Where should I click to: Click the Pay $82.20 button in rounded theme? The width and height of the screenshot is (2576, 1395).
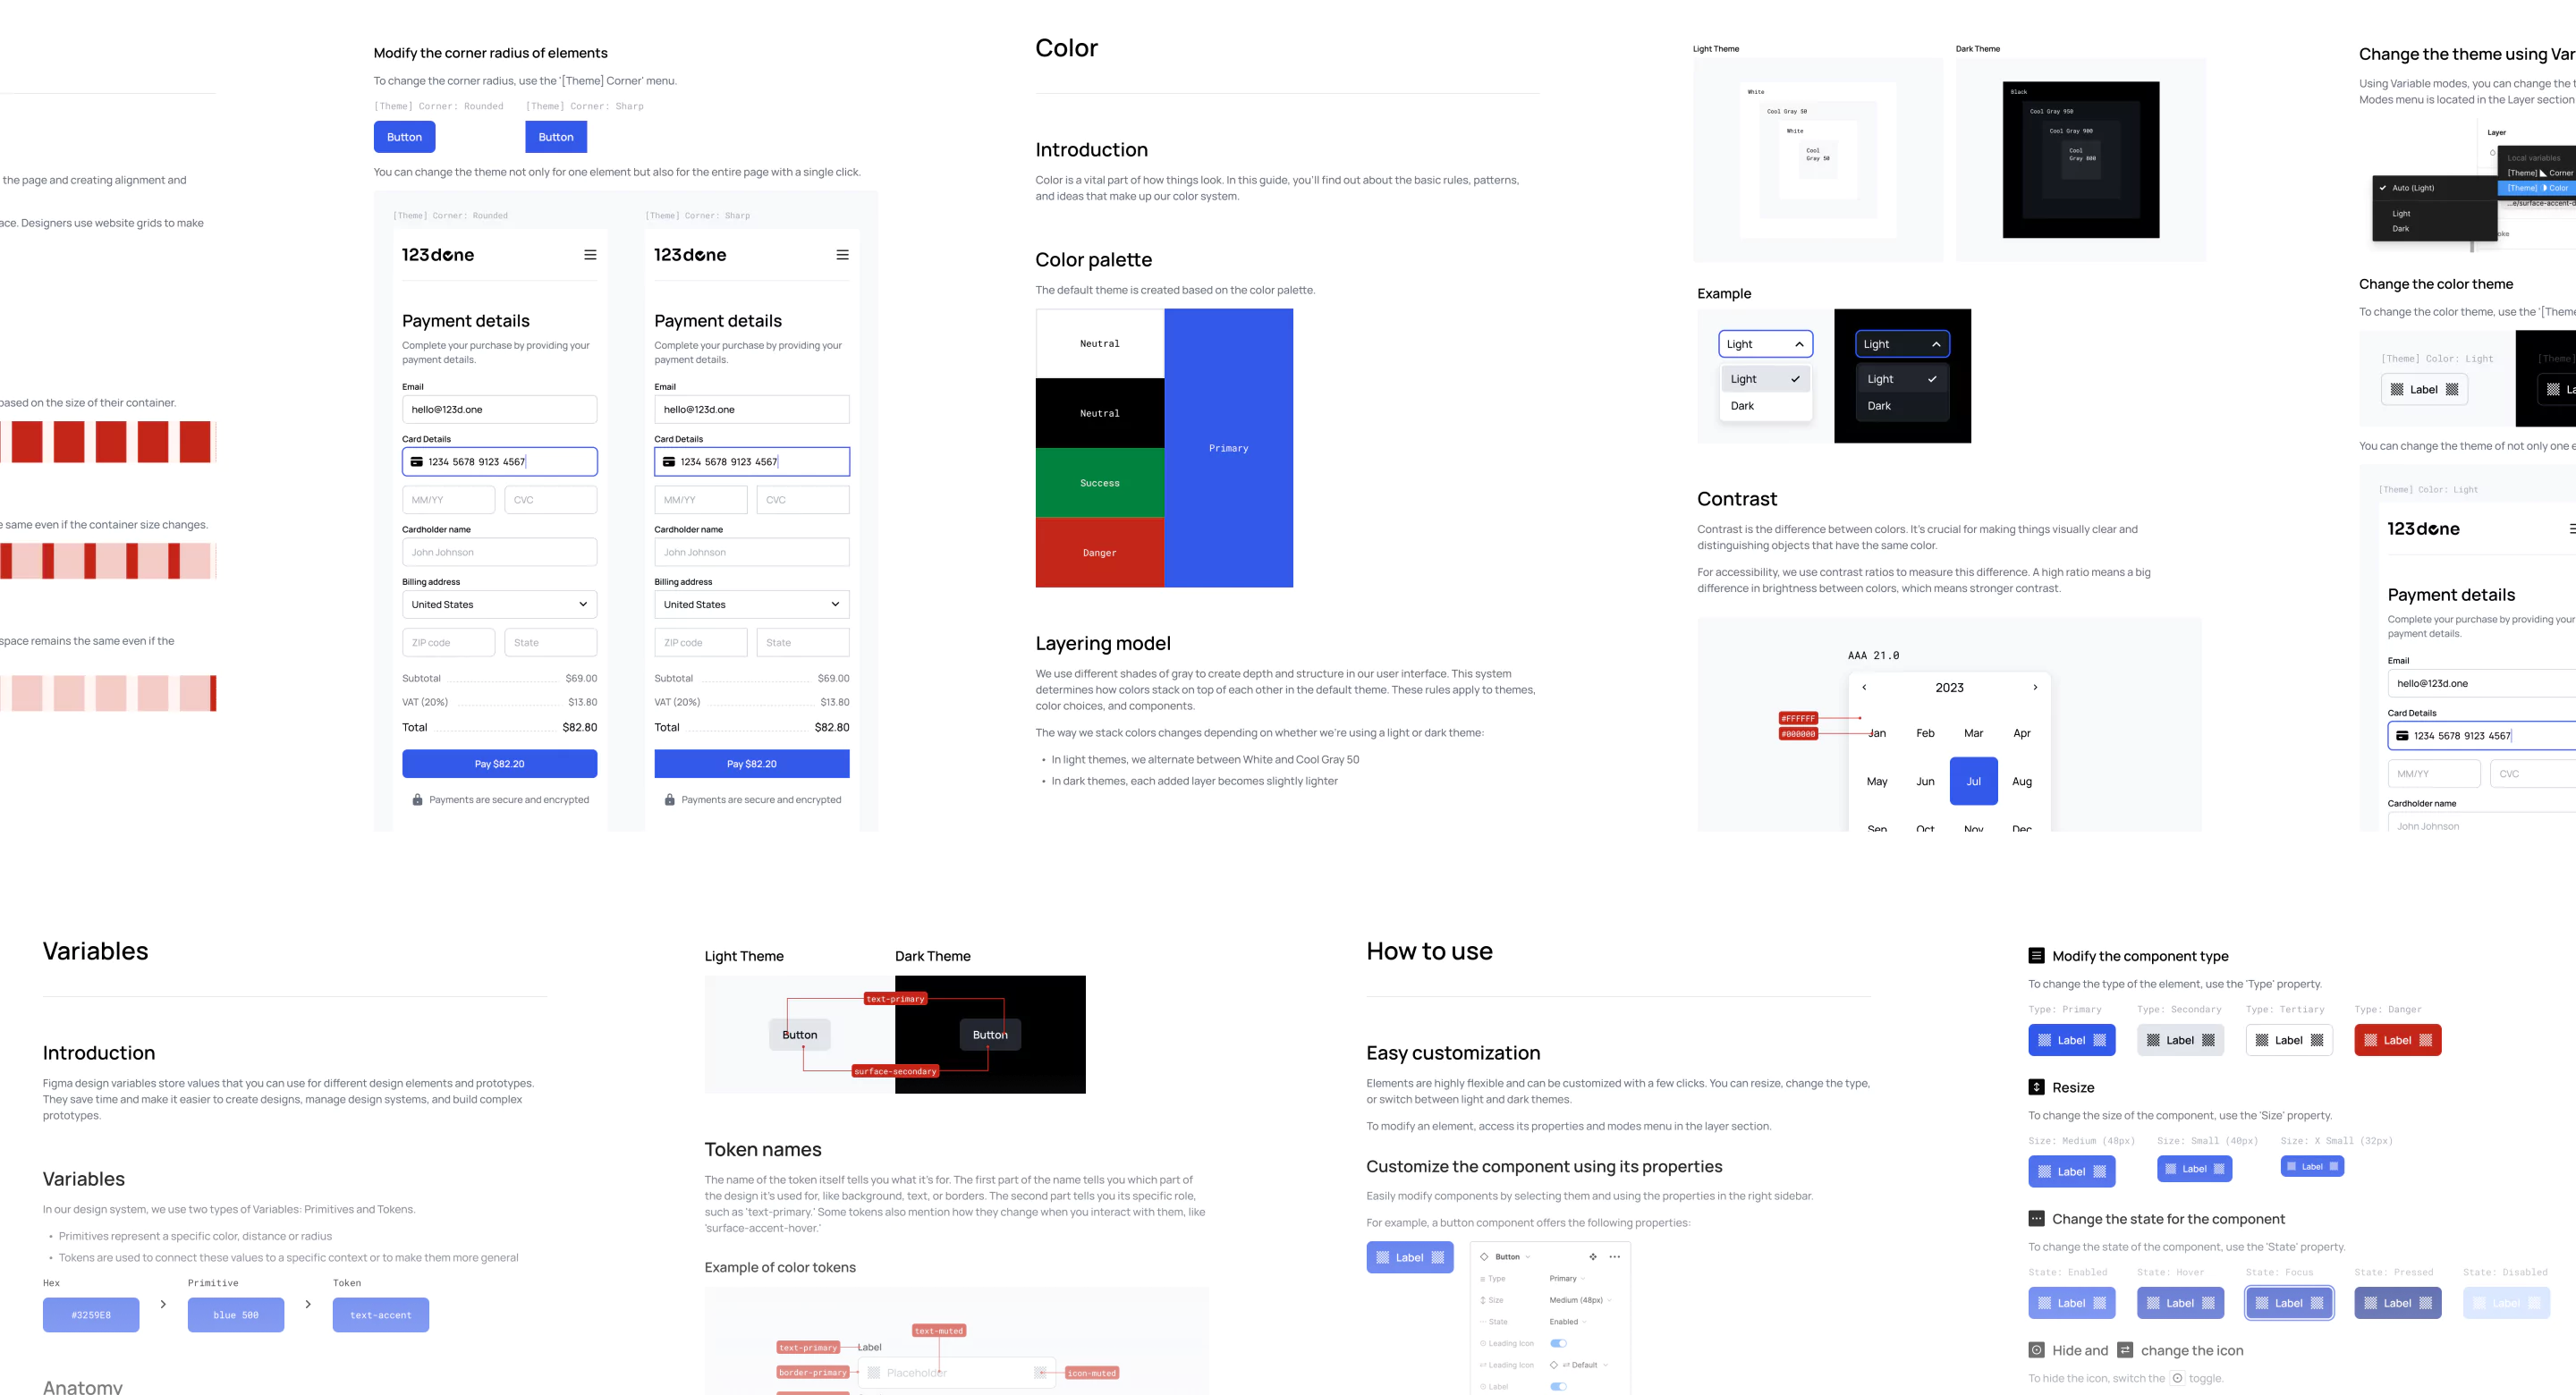496,763
